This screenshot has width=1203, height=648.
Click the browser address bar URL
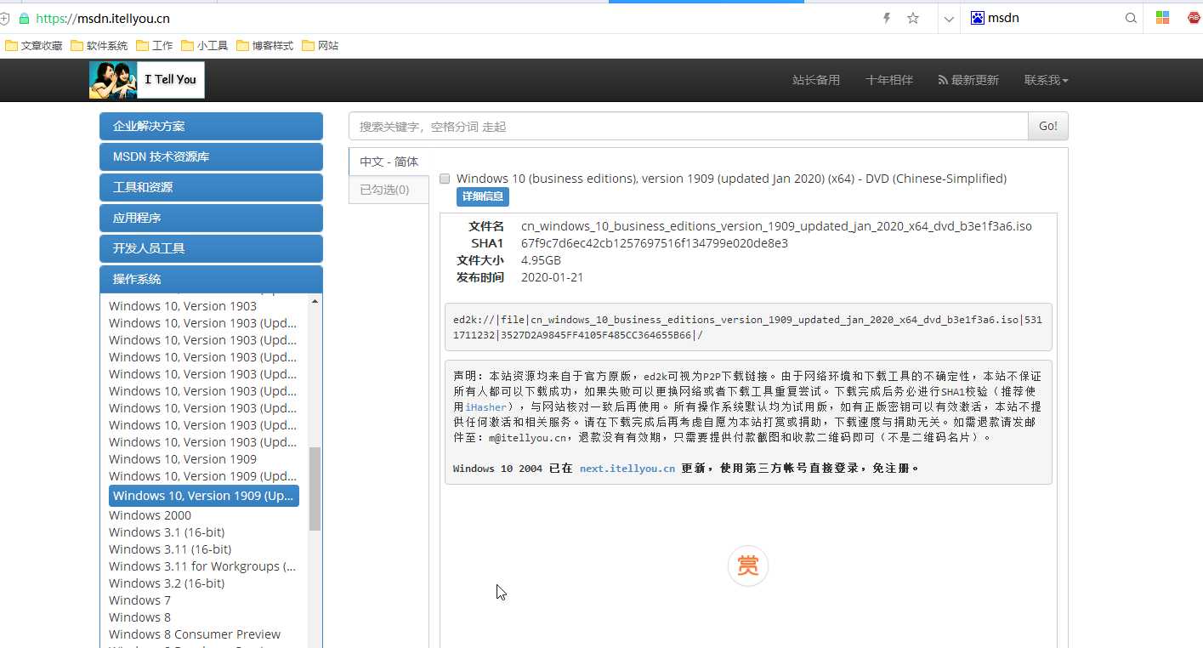pos(103,18)
